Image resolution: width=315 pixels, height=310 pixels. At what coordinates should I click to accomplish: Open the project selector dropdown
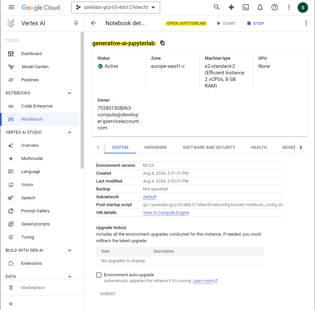pos(115,8)
